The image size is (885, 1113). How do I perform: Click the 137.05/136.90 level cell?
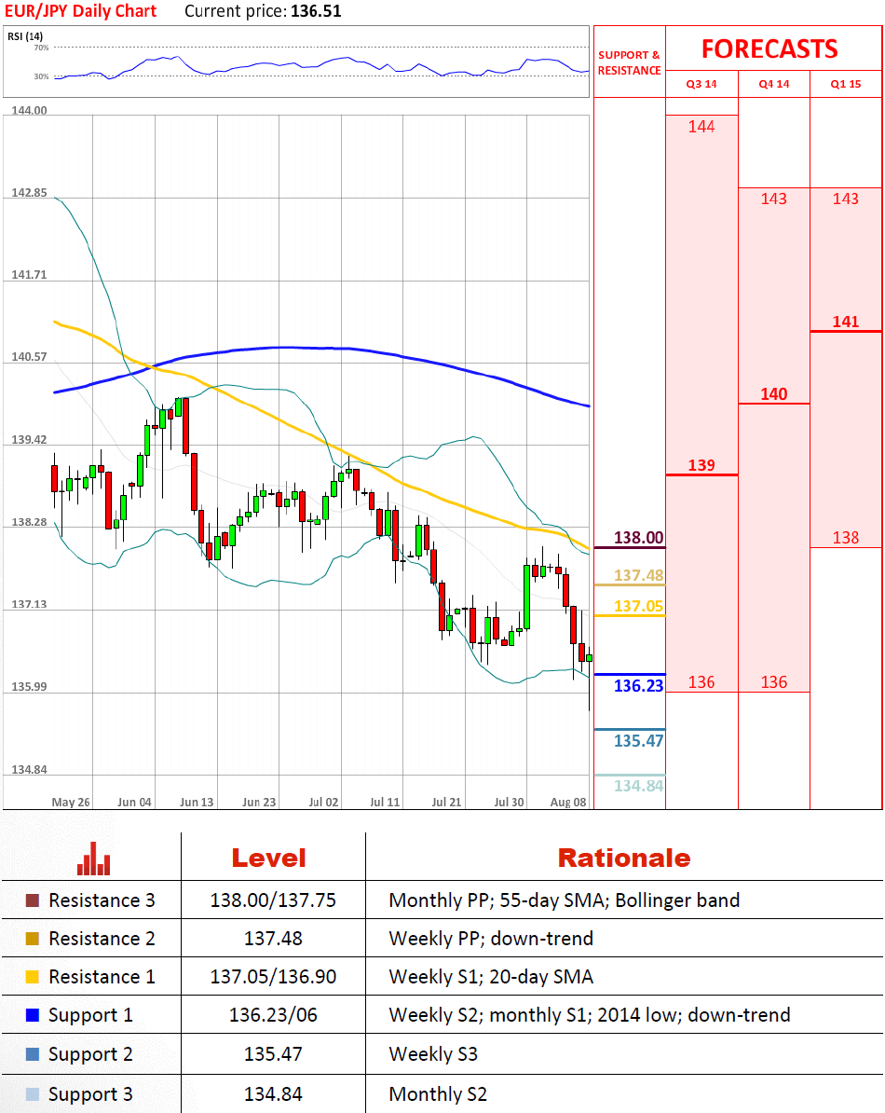click(273, 977)
